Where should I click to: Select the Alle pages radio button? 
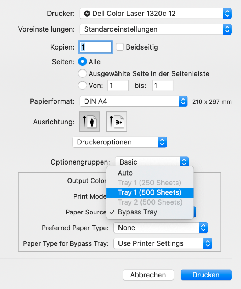(x=82, y=62)
